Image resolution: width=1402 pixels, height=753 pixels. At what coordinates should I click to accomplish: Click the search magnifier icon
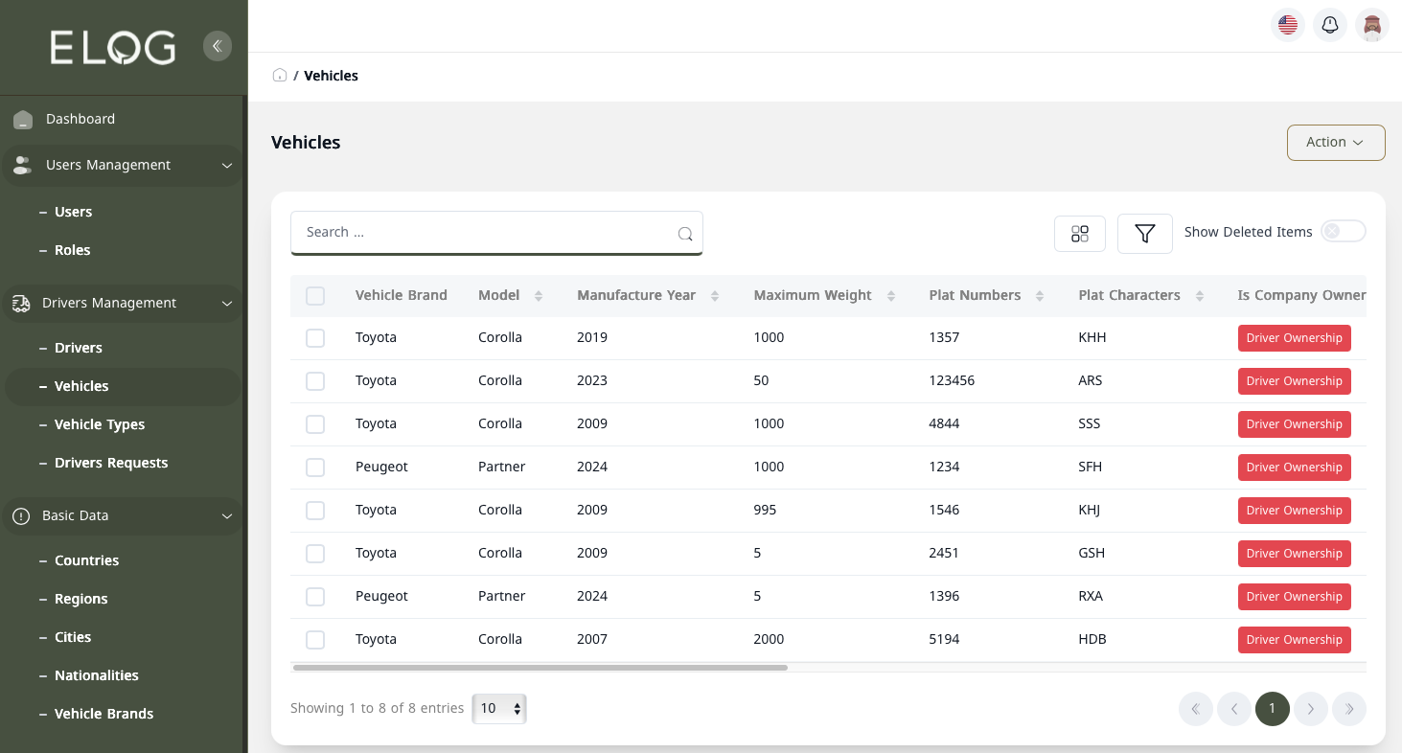tap(685, 234)
